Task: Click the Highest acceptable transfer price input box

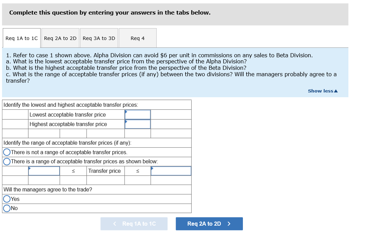Action: click(137, 124)
